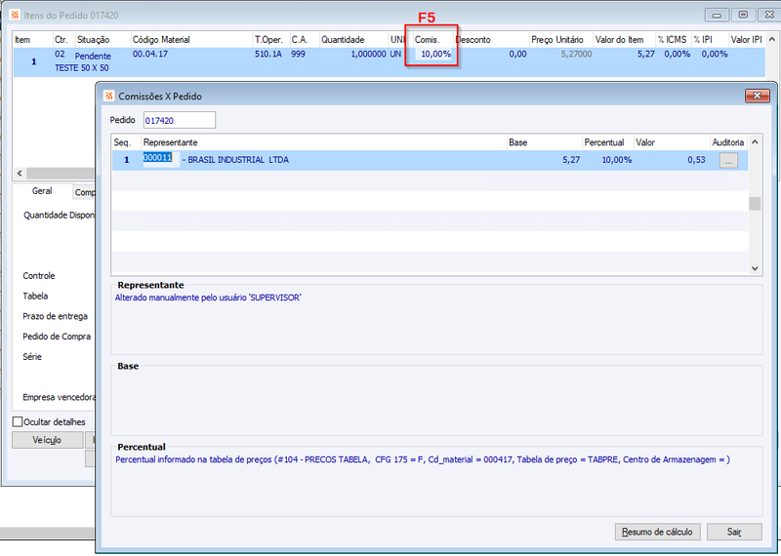Image resolution: width=781 pixels, height=556 pixels.
Task: Click the Veículo button
Action: tap(47, 440)
